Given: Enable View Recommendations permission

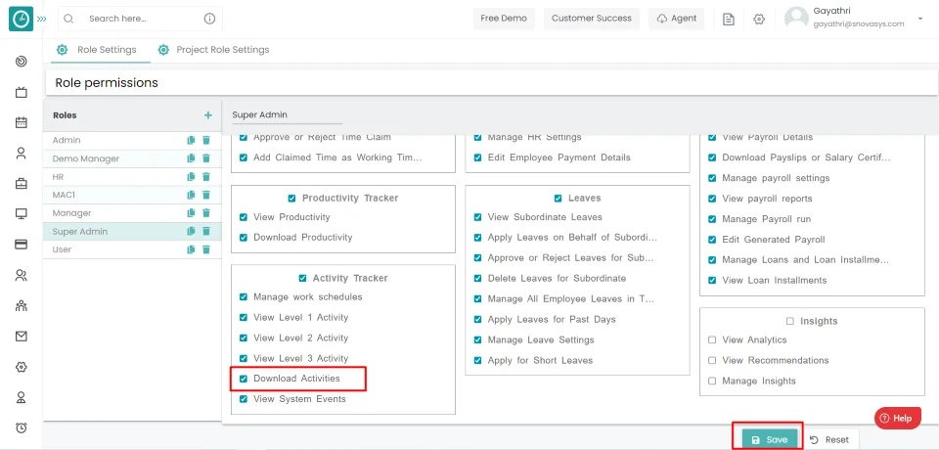Looking at the screenshot, I should [712, 361].
